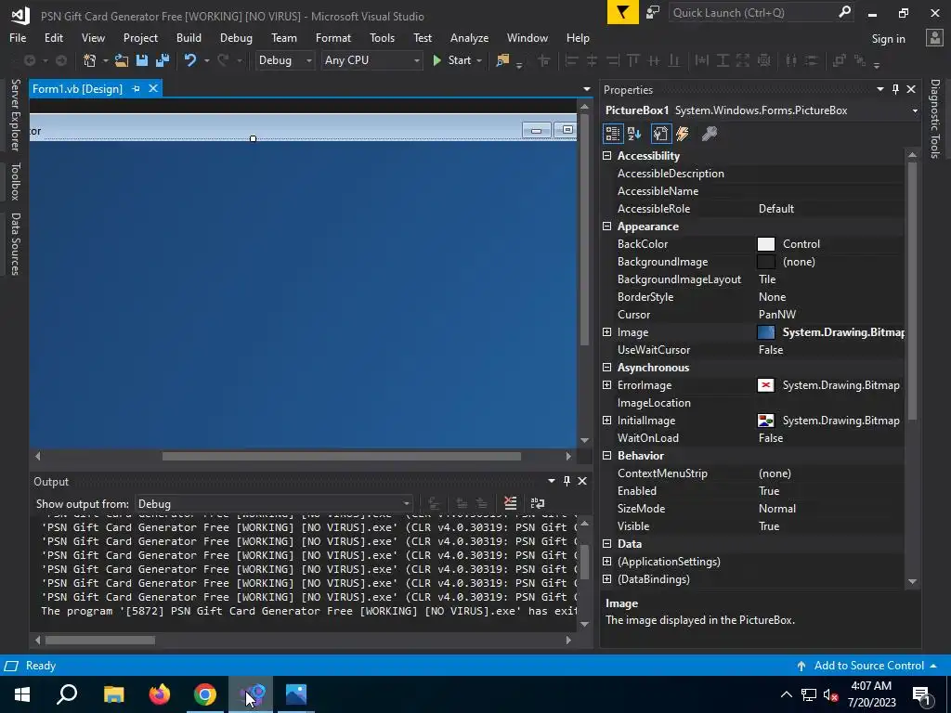Screen dimensions: 951x713
Task: Select the Form1.vb [Design] tab
Action: tap(77, 88)
